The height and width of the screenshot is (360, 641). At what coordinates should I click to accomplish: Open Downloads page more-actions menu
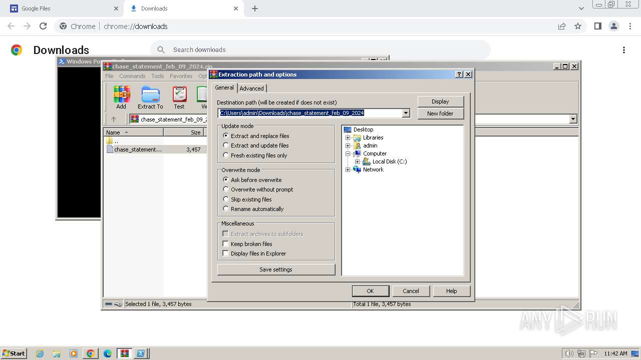624,50
